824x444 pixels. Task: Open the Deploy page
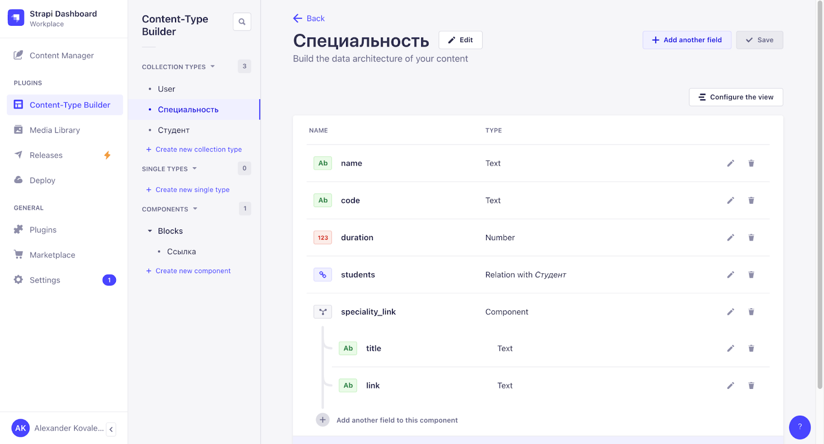click(x=42, y=181)
